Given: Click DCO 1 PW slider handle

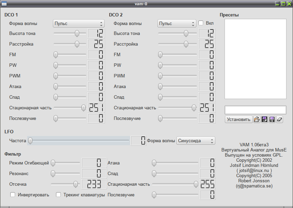Looking at the screenshot, I should tap(56, 65).
